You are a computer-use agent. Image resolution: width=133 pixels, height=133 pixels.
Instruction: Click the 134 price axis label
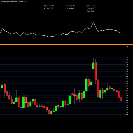pyautogui.click(x=127, y=107)
